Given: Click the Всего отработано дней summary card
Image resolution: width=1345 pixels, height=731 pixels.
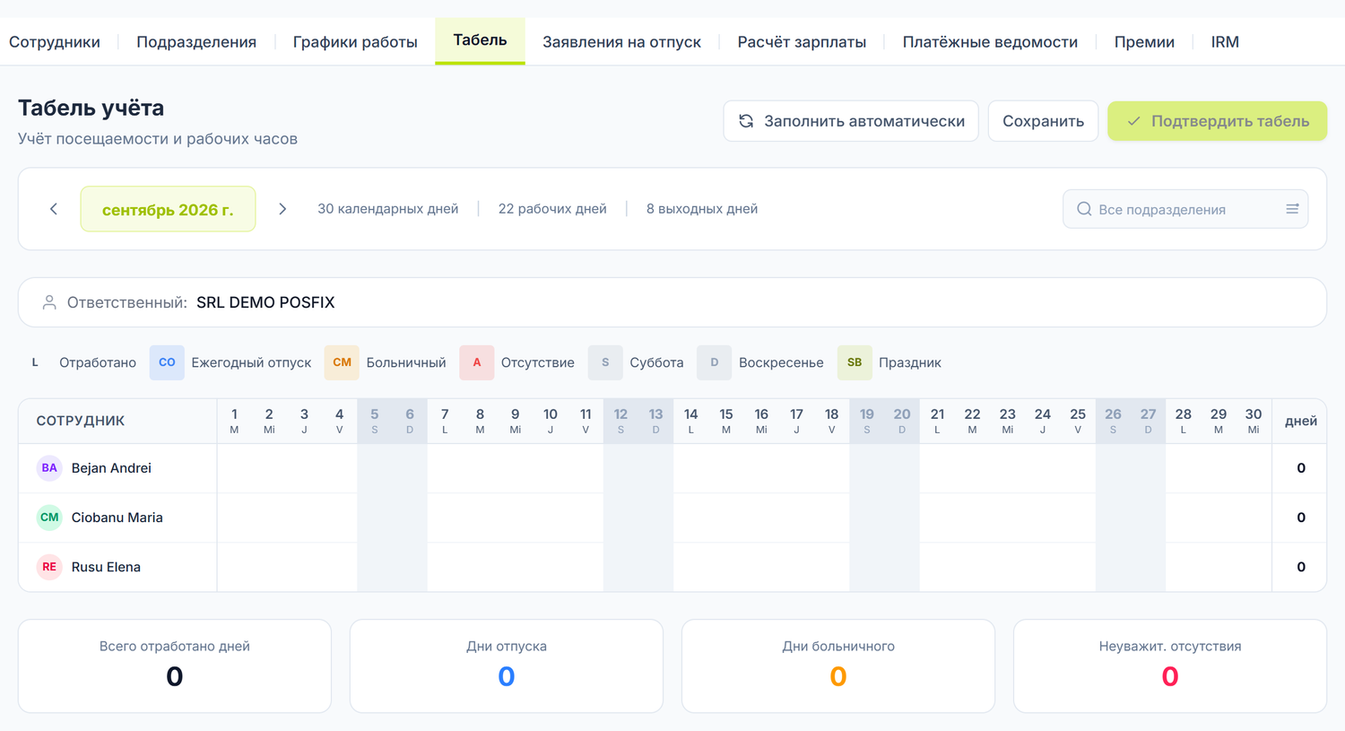Looking at the screenshot, I should point(175,666).
